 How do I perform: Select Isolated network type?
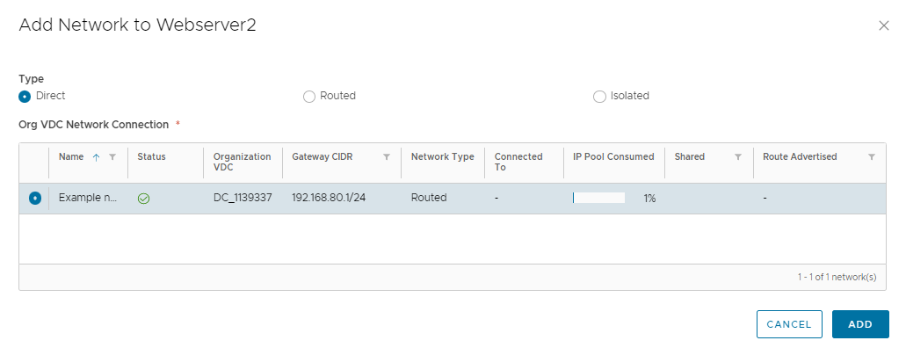[x=599, y=97]
